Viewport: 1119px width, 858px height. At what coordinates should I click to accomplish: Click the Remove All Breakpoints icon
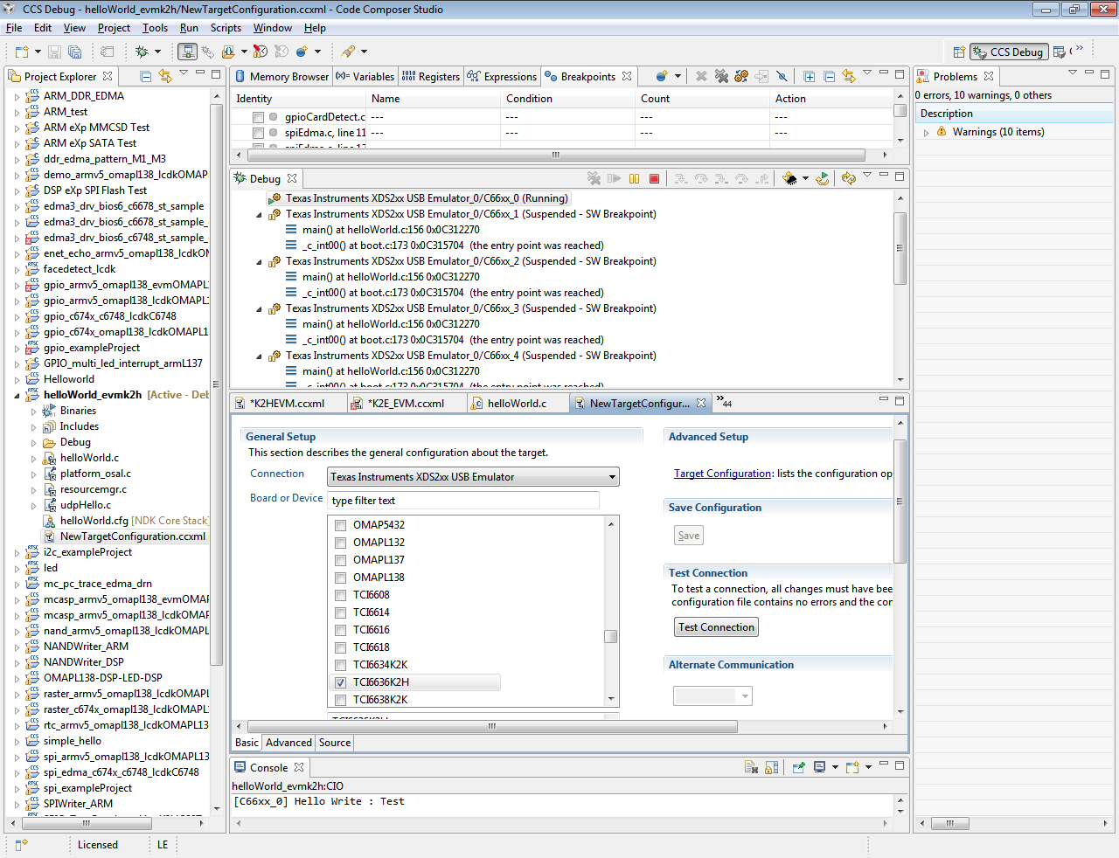(721, 76)
